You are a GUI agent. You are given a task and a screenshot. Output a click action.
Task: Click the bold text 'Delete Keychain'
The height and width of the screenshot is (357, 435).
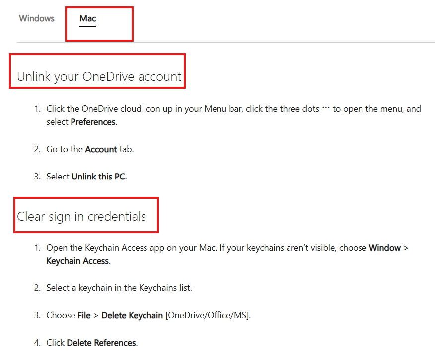coord(132,315)
